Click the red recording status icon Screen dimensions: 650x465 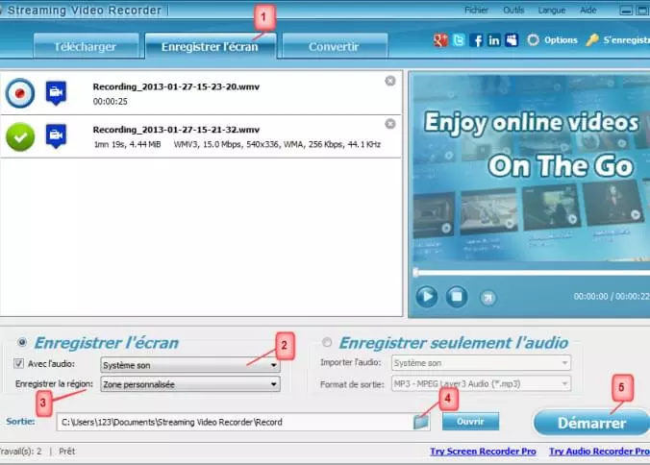[20, 93]
